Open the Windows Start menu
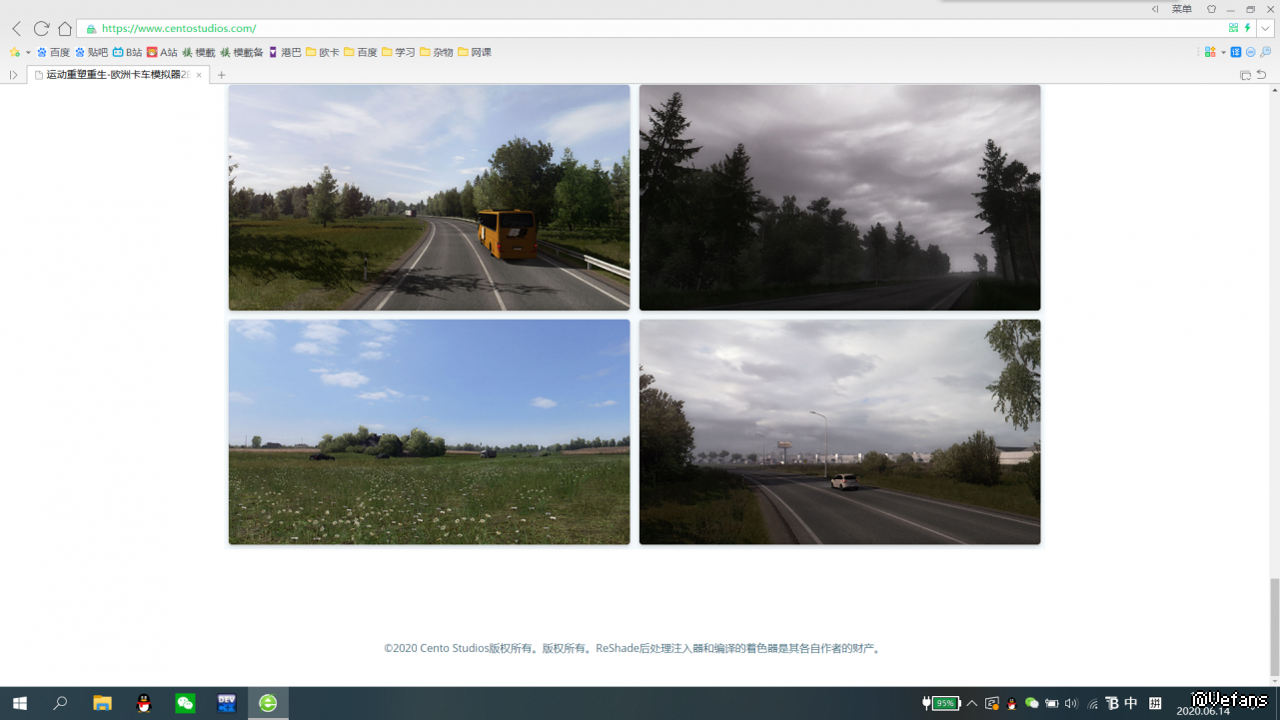1280x720 pixels. tap(19, 703)
